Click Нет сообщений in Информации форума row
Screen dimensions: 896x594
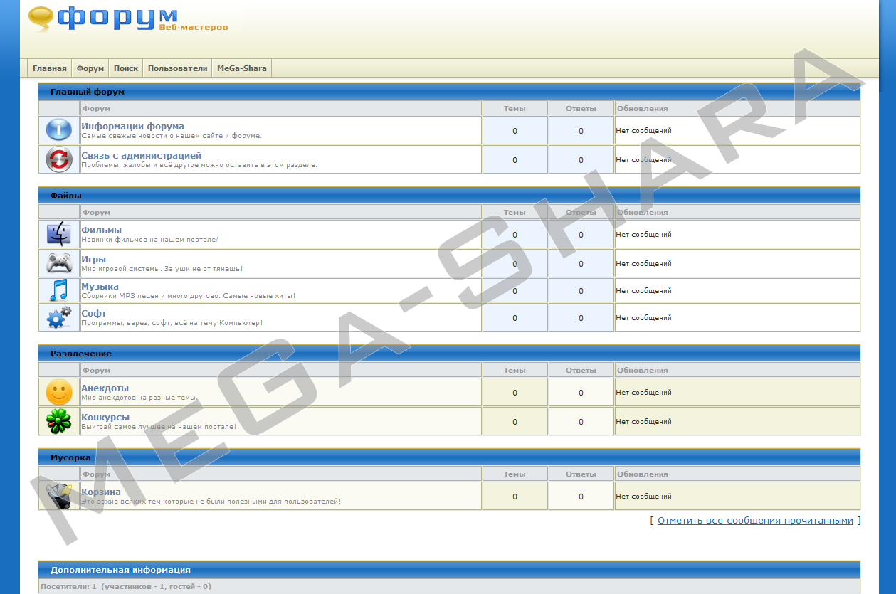click(644, 130)
